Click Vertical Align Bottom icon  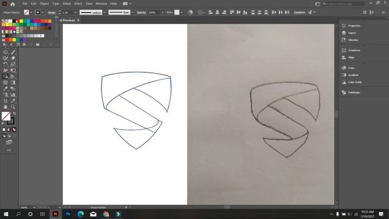(x=245, y=12)
